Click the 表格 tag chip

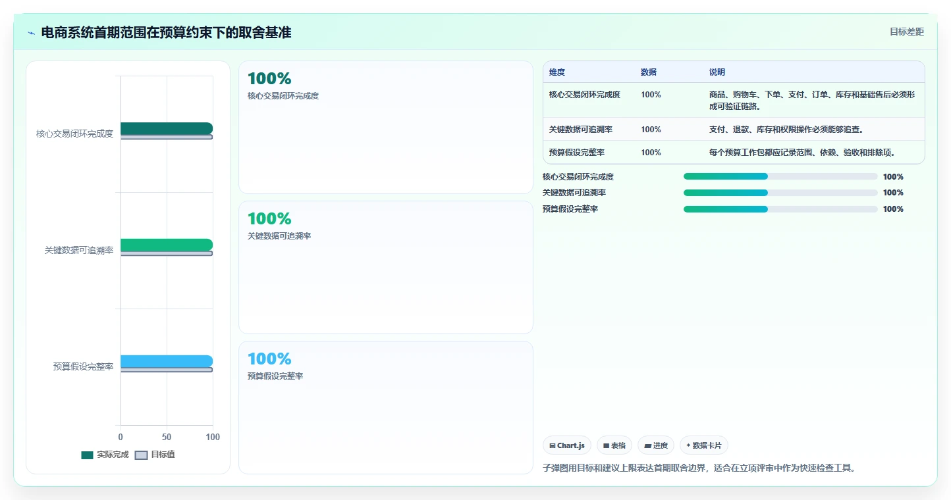tap(614, 445)
